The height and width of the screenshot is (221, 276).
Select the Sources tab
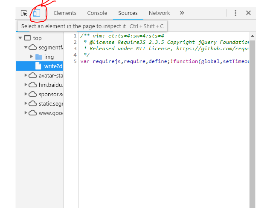[x=128, y=13]
